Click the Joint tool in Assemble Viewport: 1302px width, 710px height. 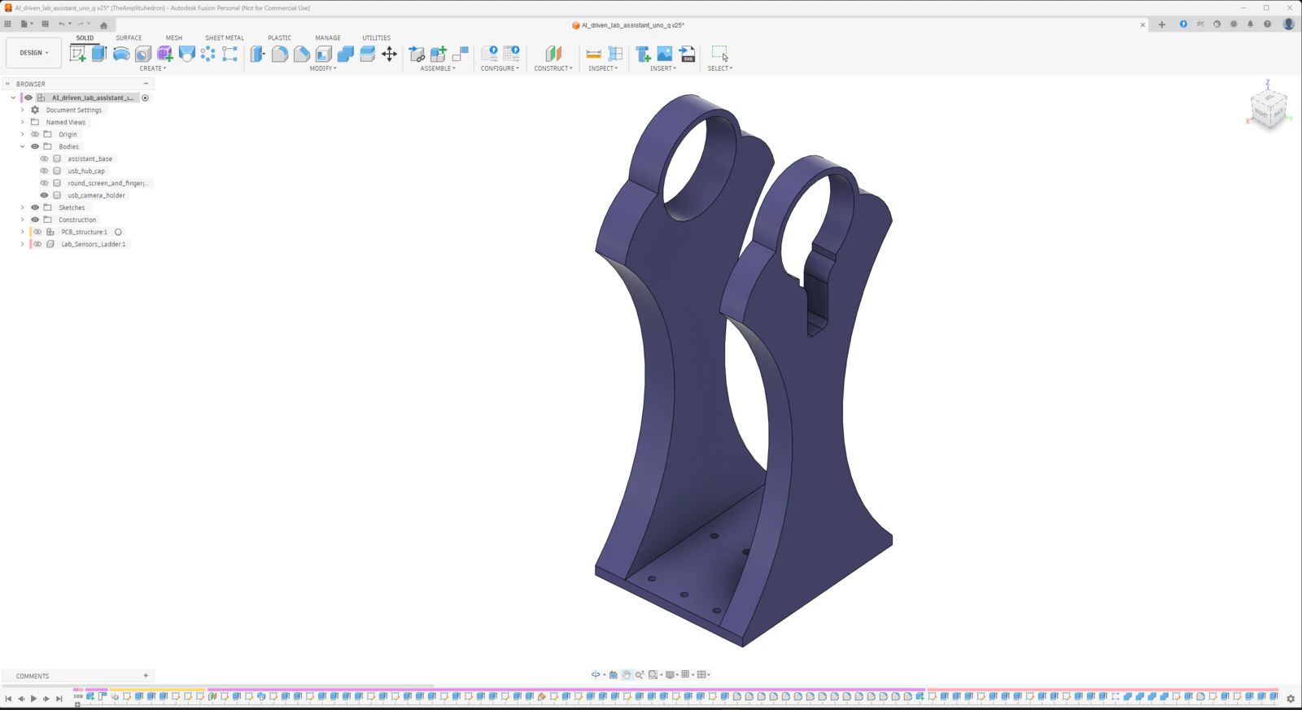coord(461,54)
